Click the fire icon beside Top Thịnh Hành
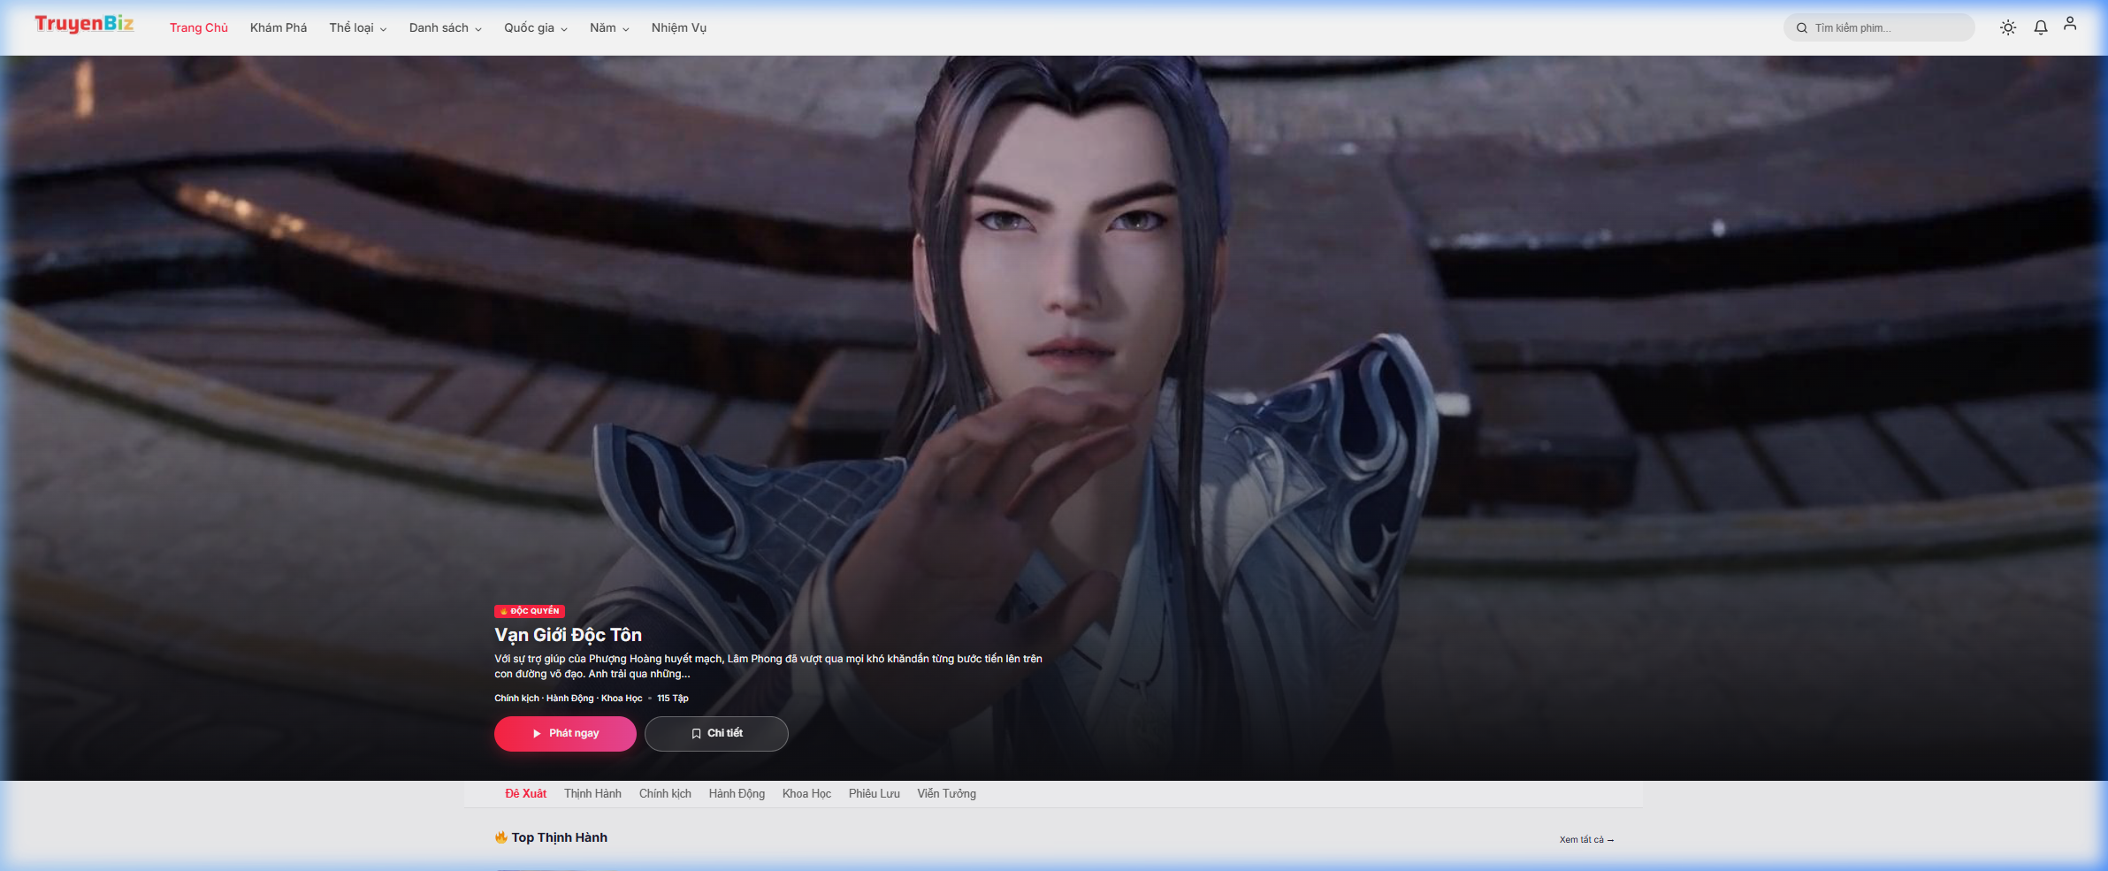 coord(500,837)
